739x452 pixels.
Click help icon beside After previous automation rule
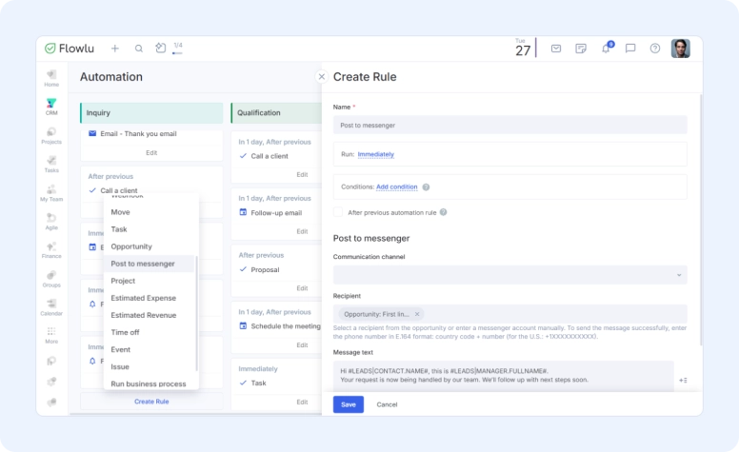coord(444,212)
